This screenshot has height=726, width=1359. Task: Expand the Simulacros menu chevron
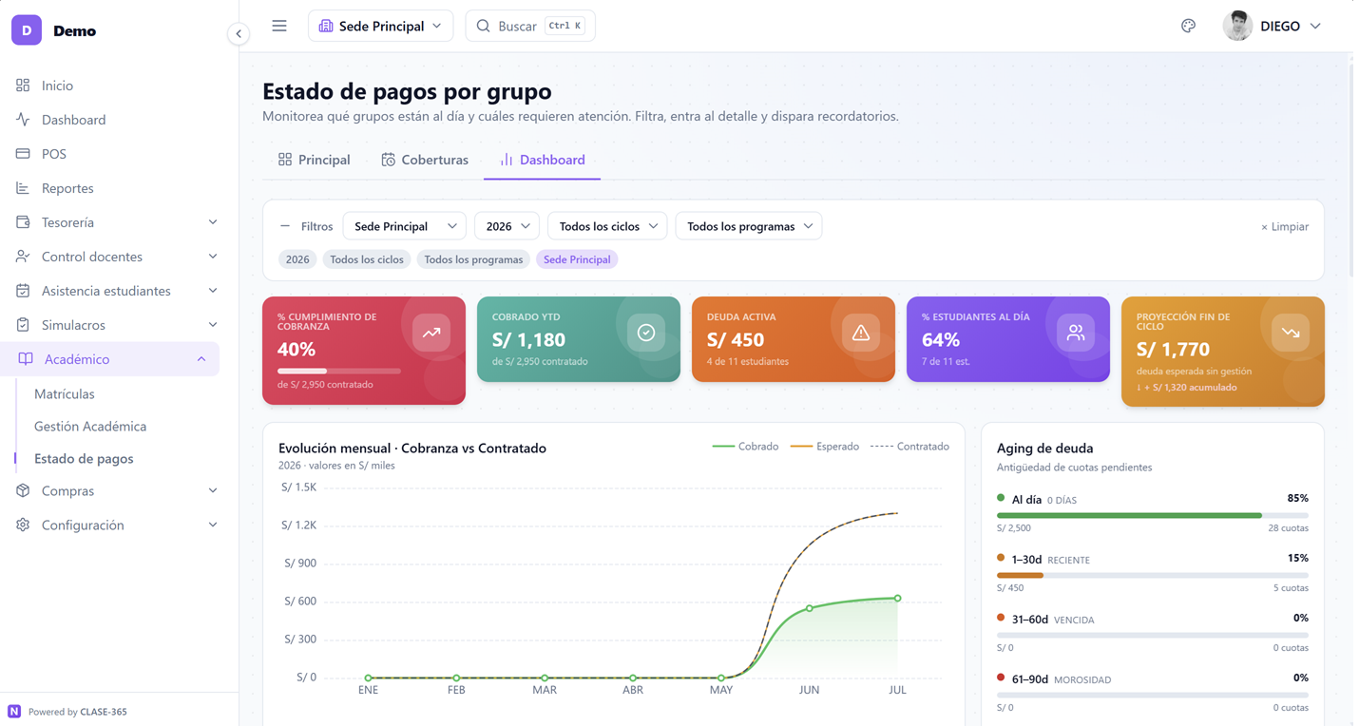coord(213,325)
